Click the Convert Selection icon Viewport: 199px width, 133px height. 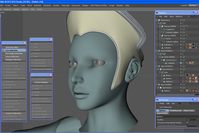(3, 113)
